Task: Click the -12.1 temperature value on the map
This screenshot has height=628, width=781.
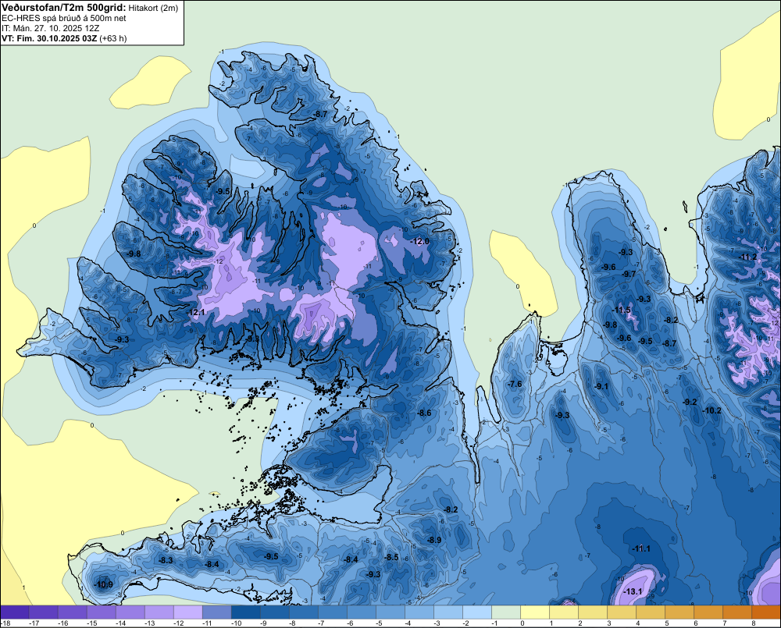Action: pyautogui.click(x=197, y=313)
